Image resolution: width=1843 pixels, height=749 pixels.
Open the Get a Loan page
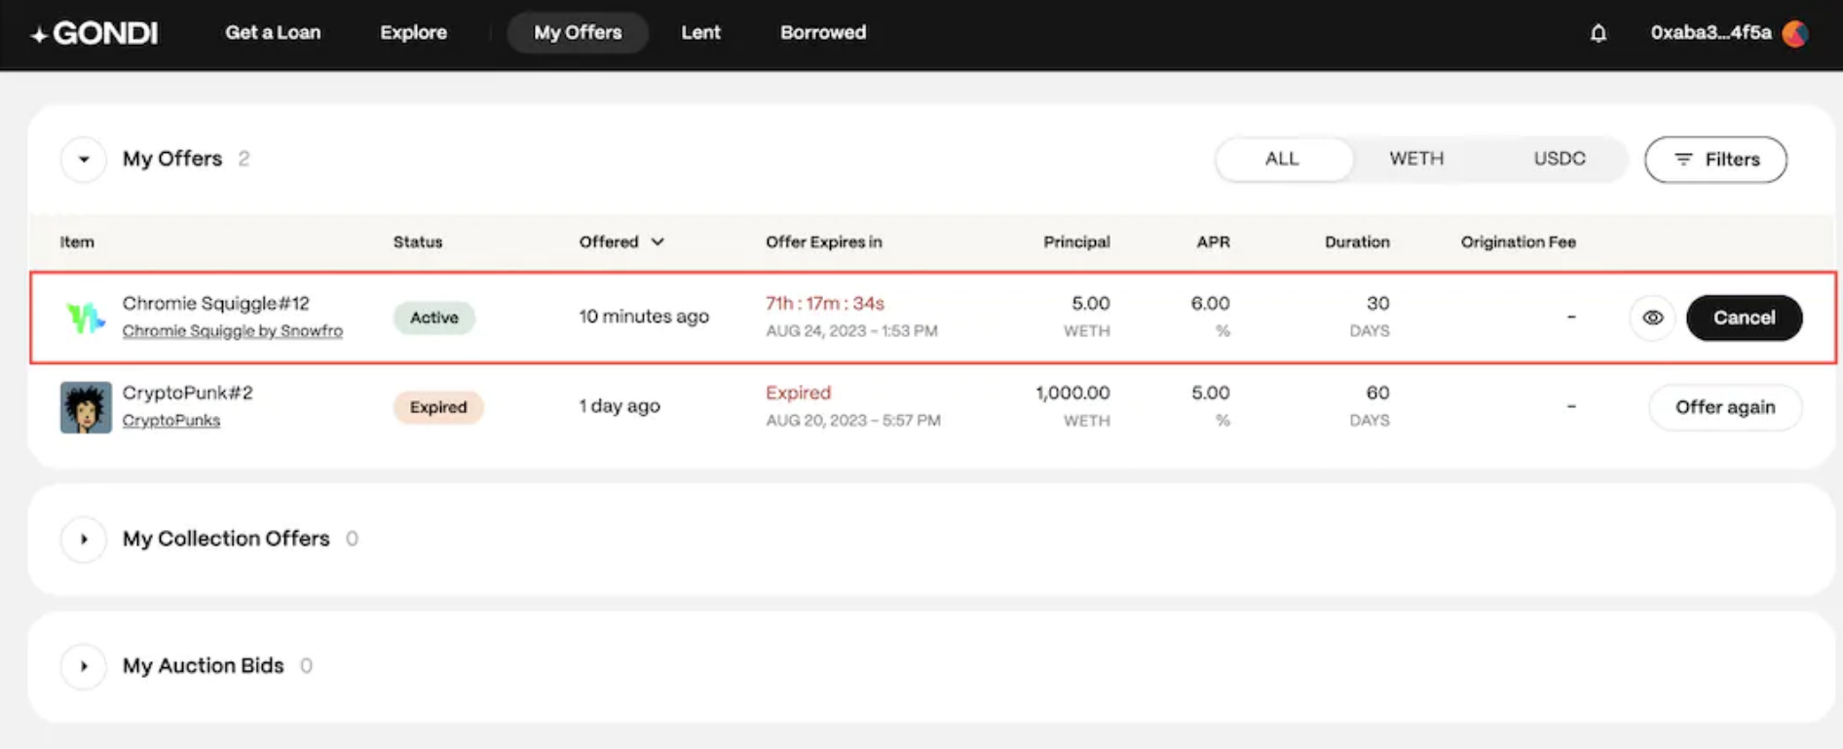pyautogui.click(x=273, y=32)
